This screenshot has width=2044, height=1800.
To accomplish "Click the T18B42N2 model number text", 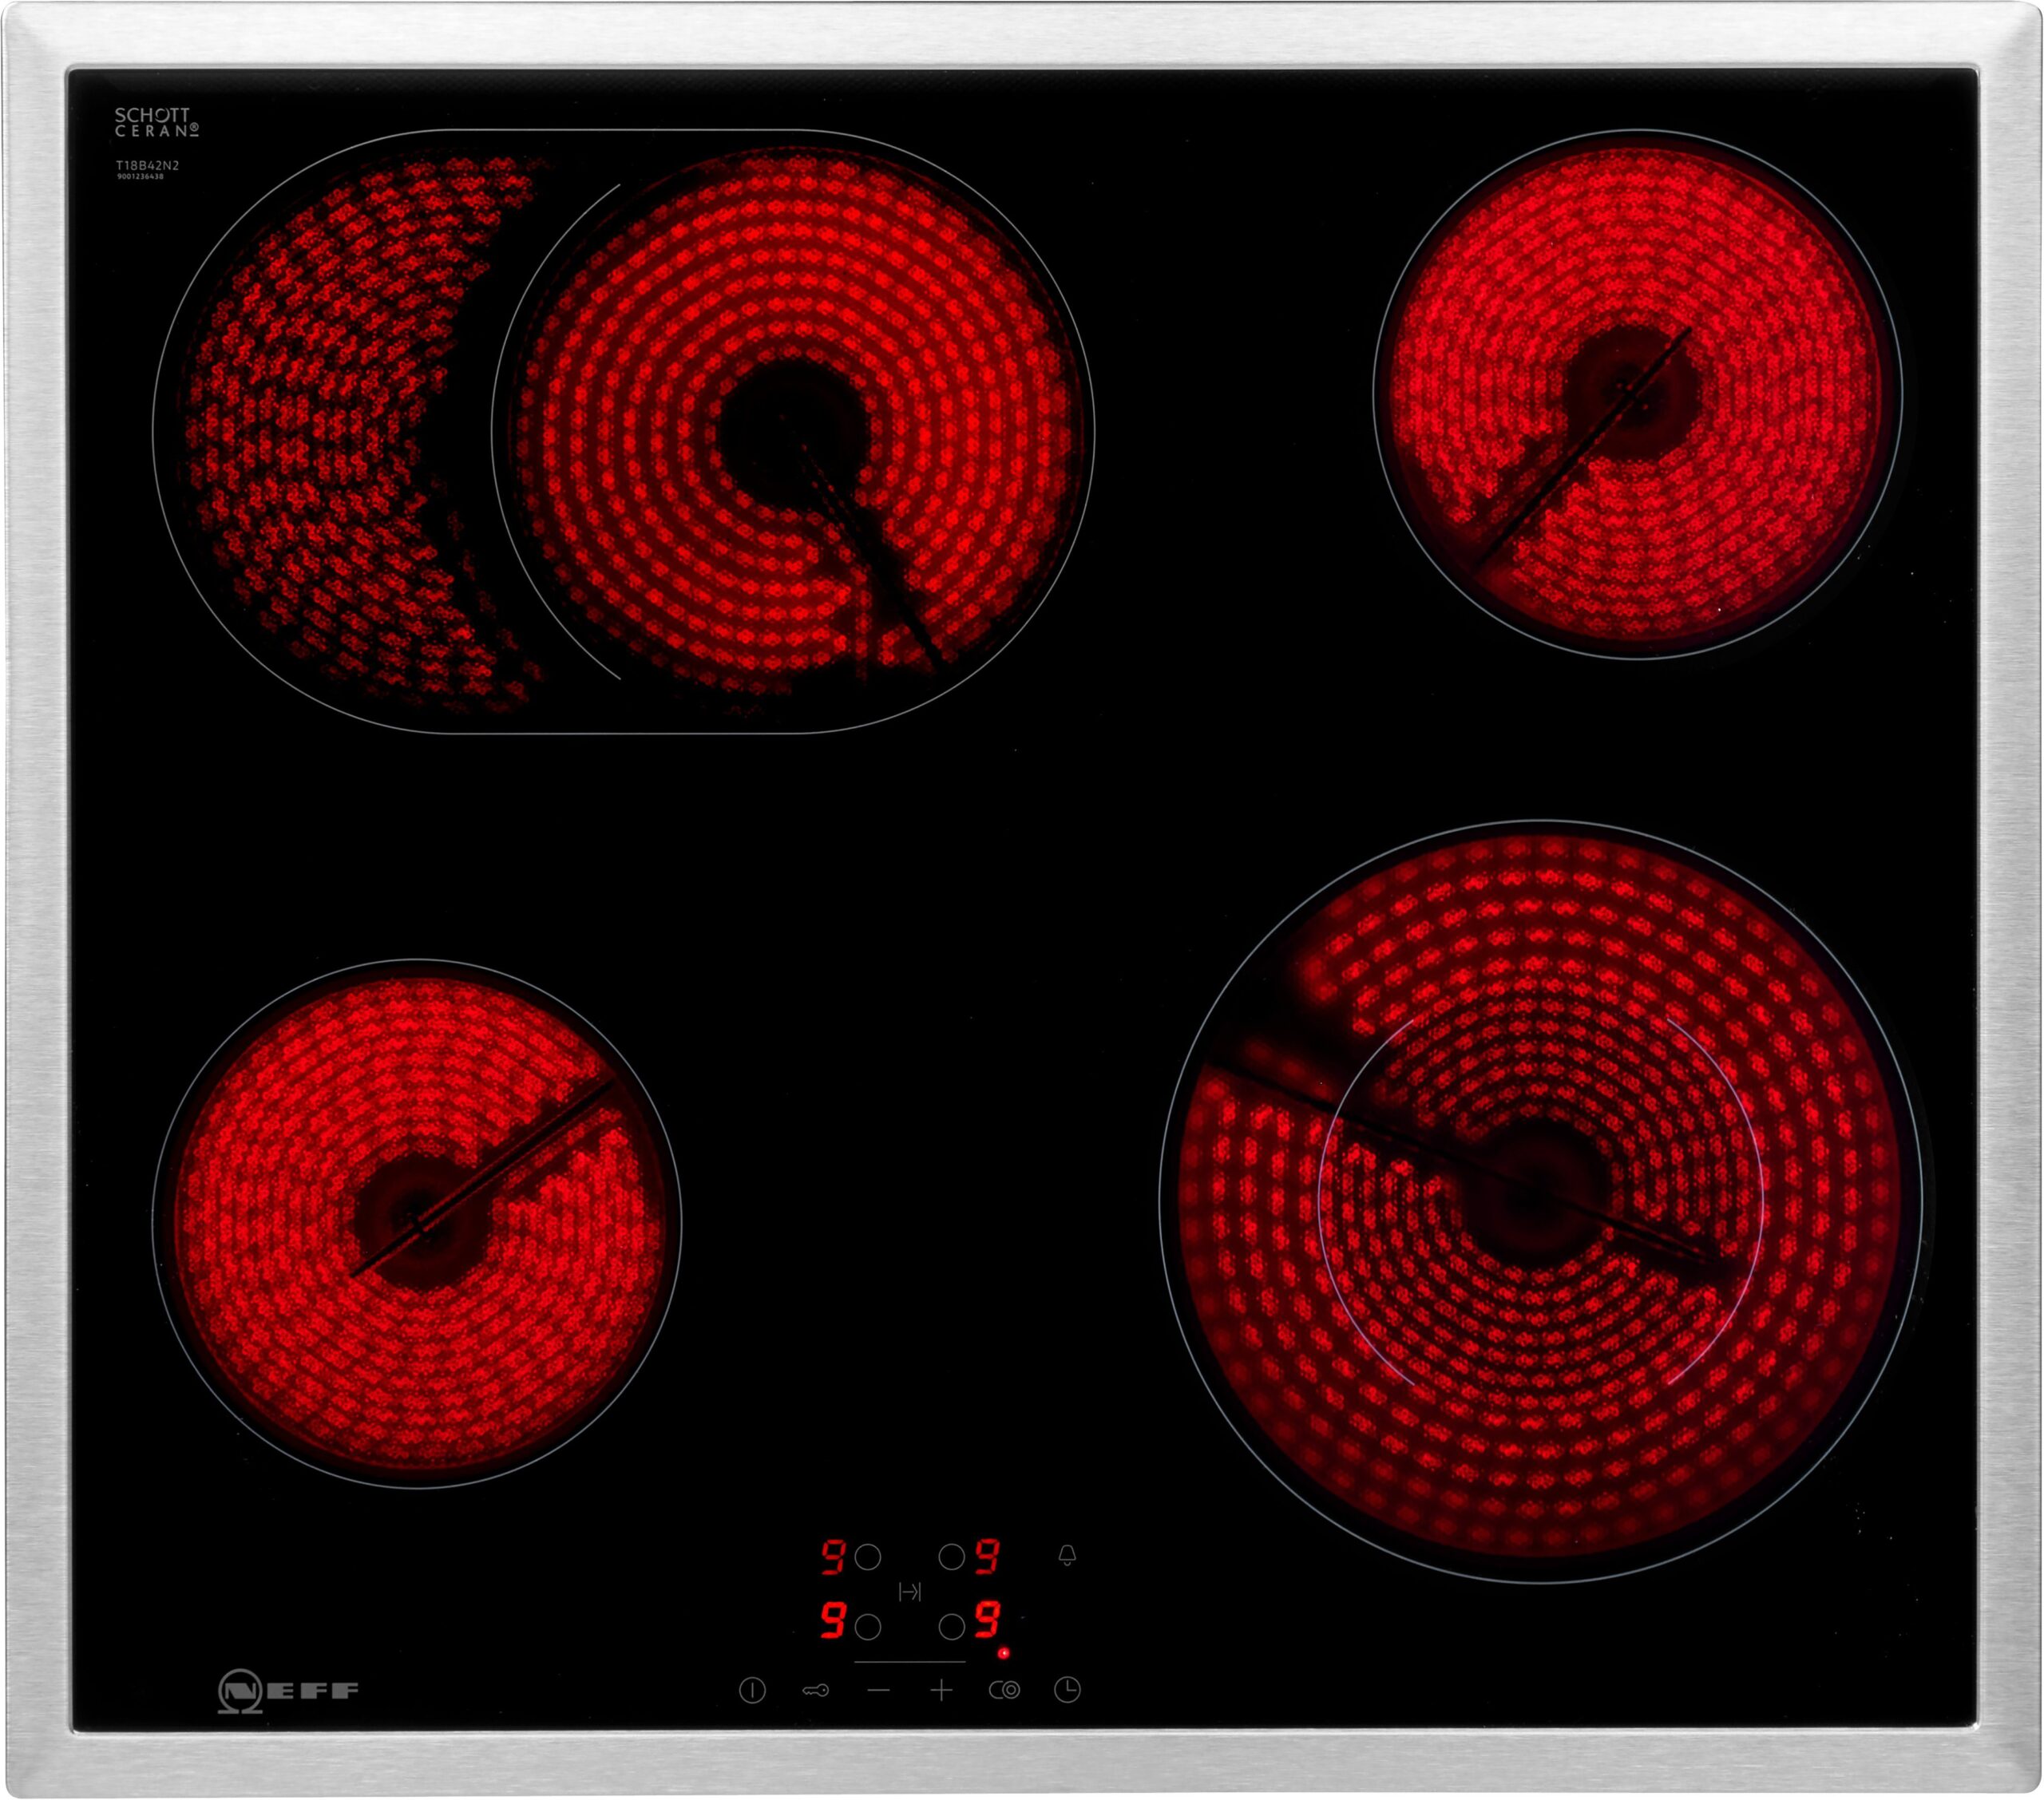I will pos(146,165).
